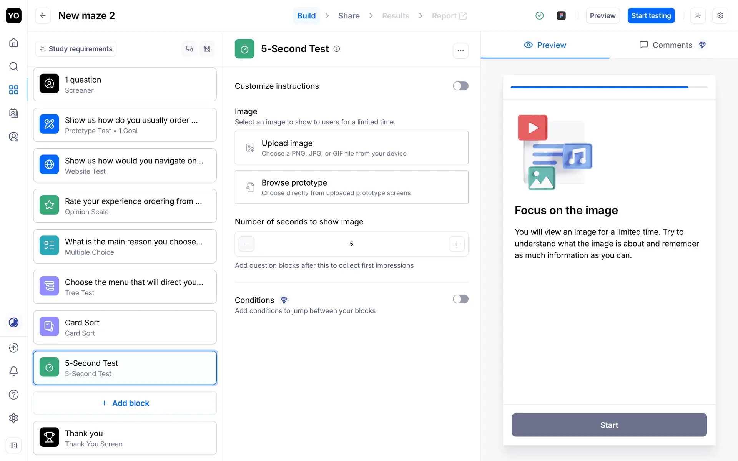Open the help question mark icon

[x=13, y=395]
